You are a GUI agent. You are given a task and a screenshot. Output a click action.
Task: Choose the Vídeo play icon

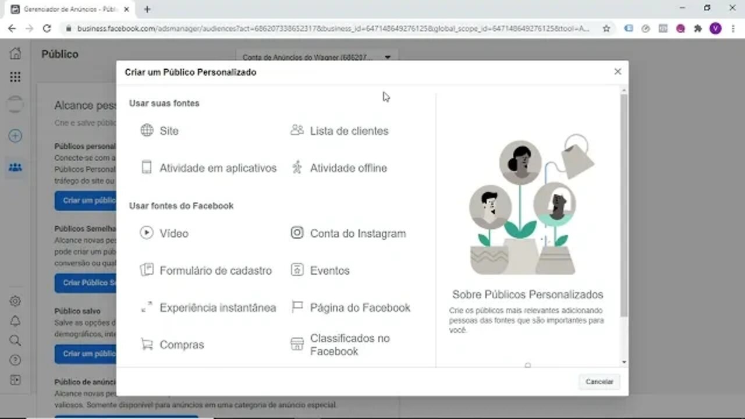tap(147, 233)
